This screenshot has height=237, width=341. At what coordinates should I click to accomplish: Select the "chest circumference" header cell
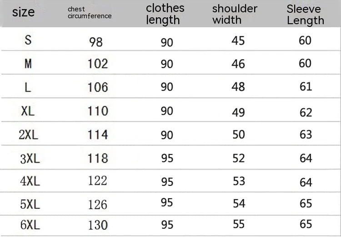[x=89, y=13]
